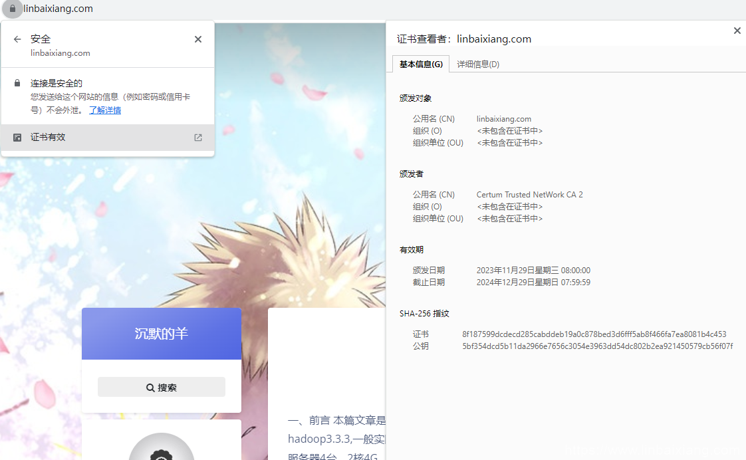The image size is (746, 460).
Task: Close the security popup with X
Action: [198, 39]
